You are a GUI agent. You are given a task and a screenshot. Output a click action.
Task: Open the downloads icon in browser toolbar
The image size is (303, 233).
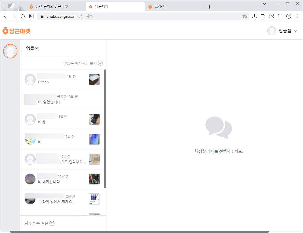tap(254, 16)
